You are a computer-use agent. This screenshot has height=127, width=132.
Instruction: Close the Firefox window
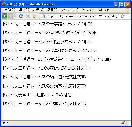[x=128, y=4]
